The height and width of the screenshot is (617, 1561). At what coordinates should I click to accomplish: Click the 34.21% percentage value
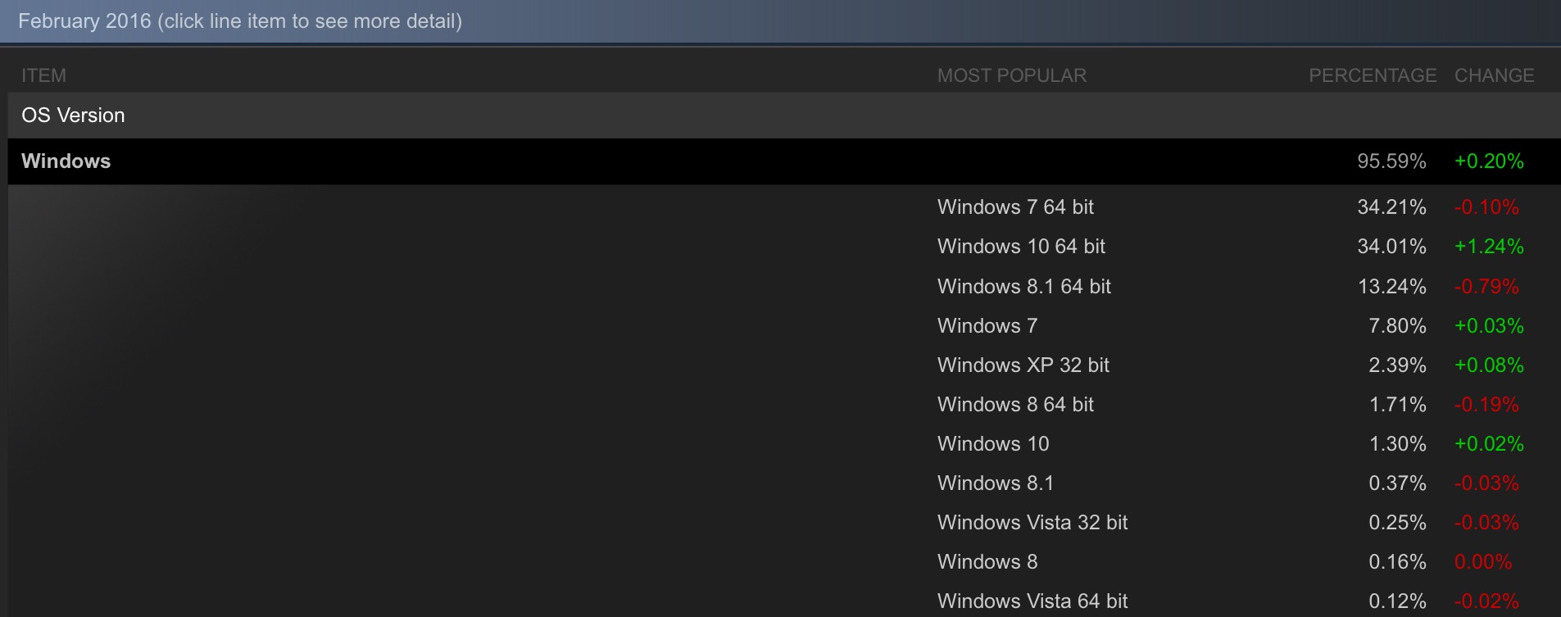tap(1391, 207)
